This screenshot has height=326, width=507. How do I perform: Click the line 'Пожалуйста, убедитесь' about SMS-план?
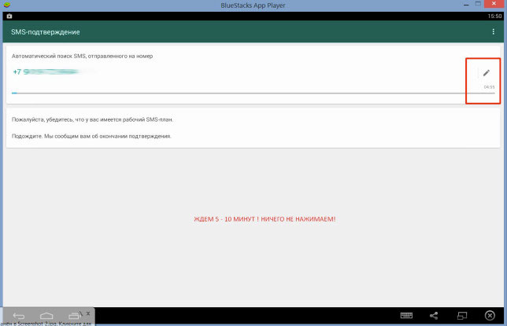pyautogui.click(x=92, y=119)
